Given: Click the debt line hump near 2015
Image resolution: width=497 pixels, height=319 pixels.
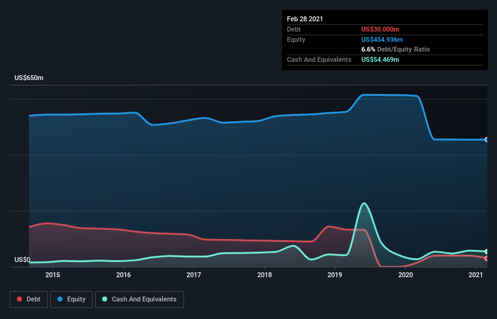Looking at the screenshot, I should pyautogui.click(x=48, y=223).
